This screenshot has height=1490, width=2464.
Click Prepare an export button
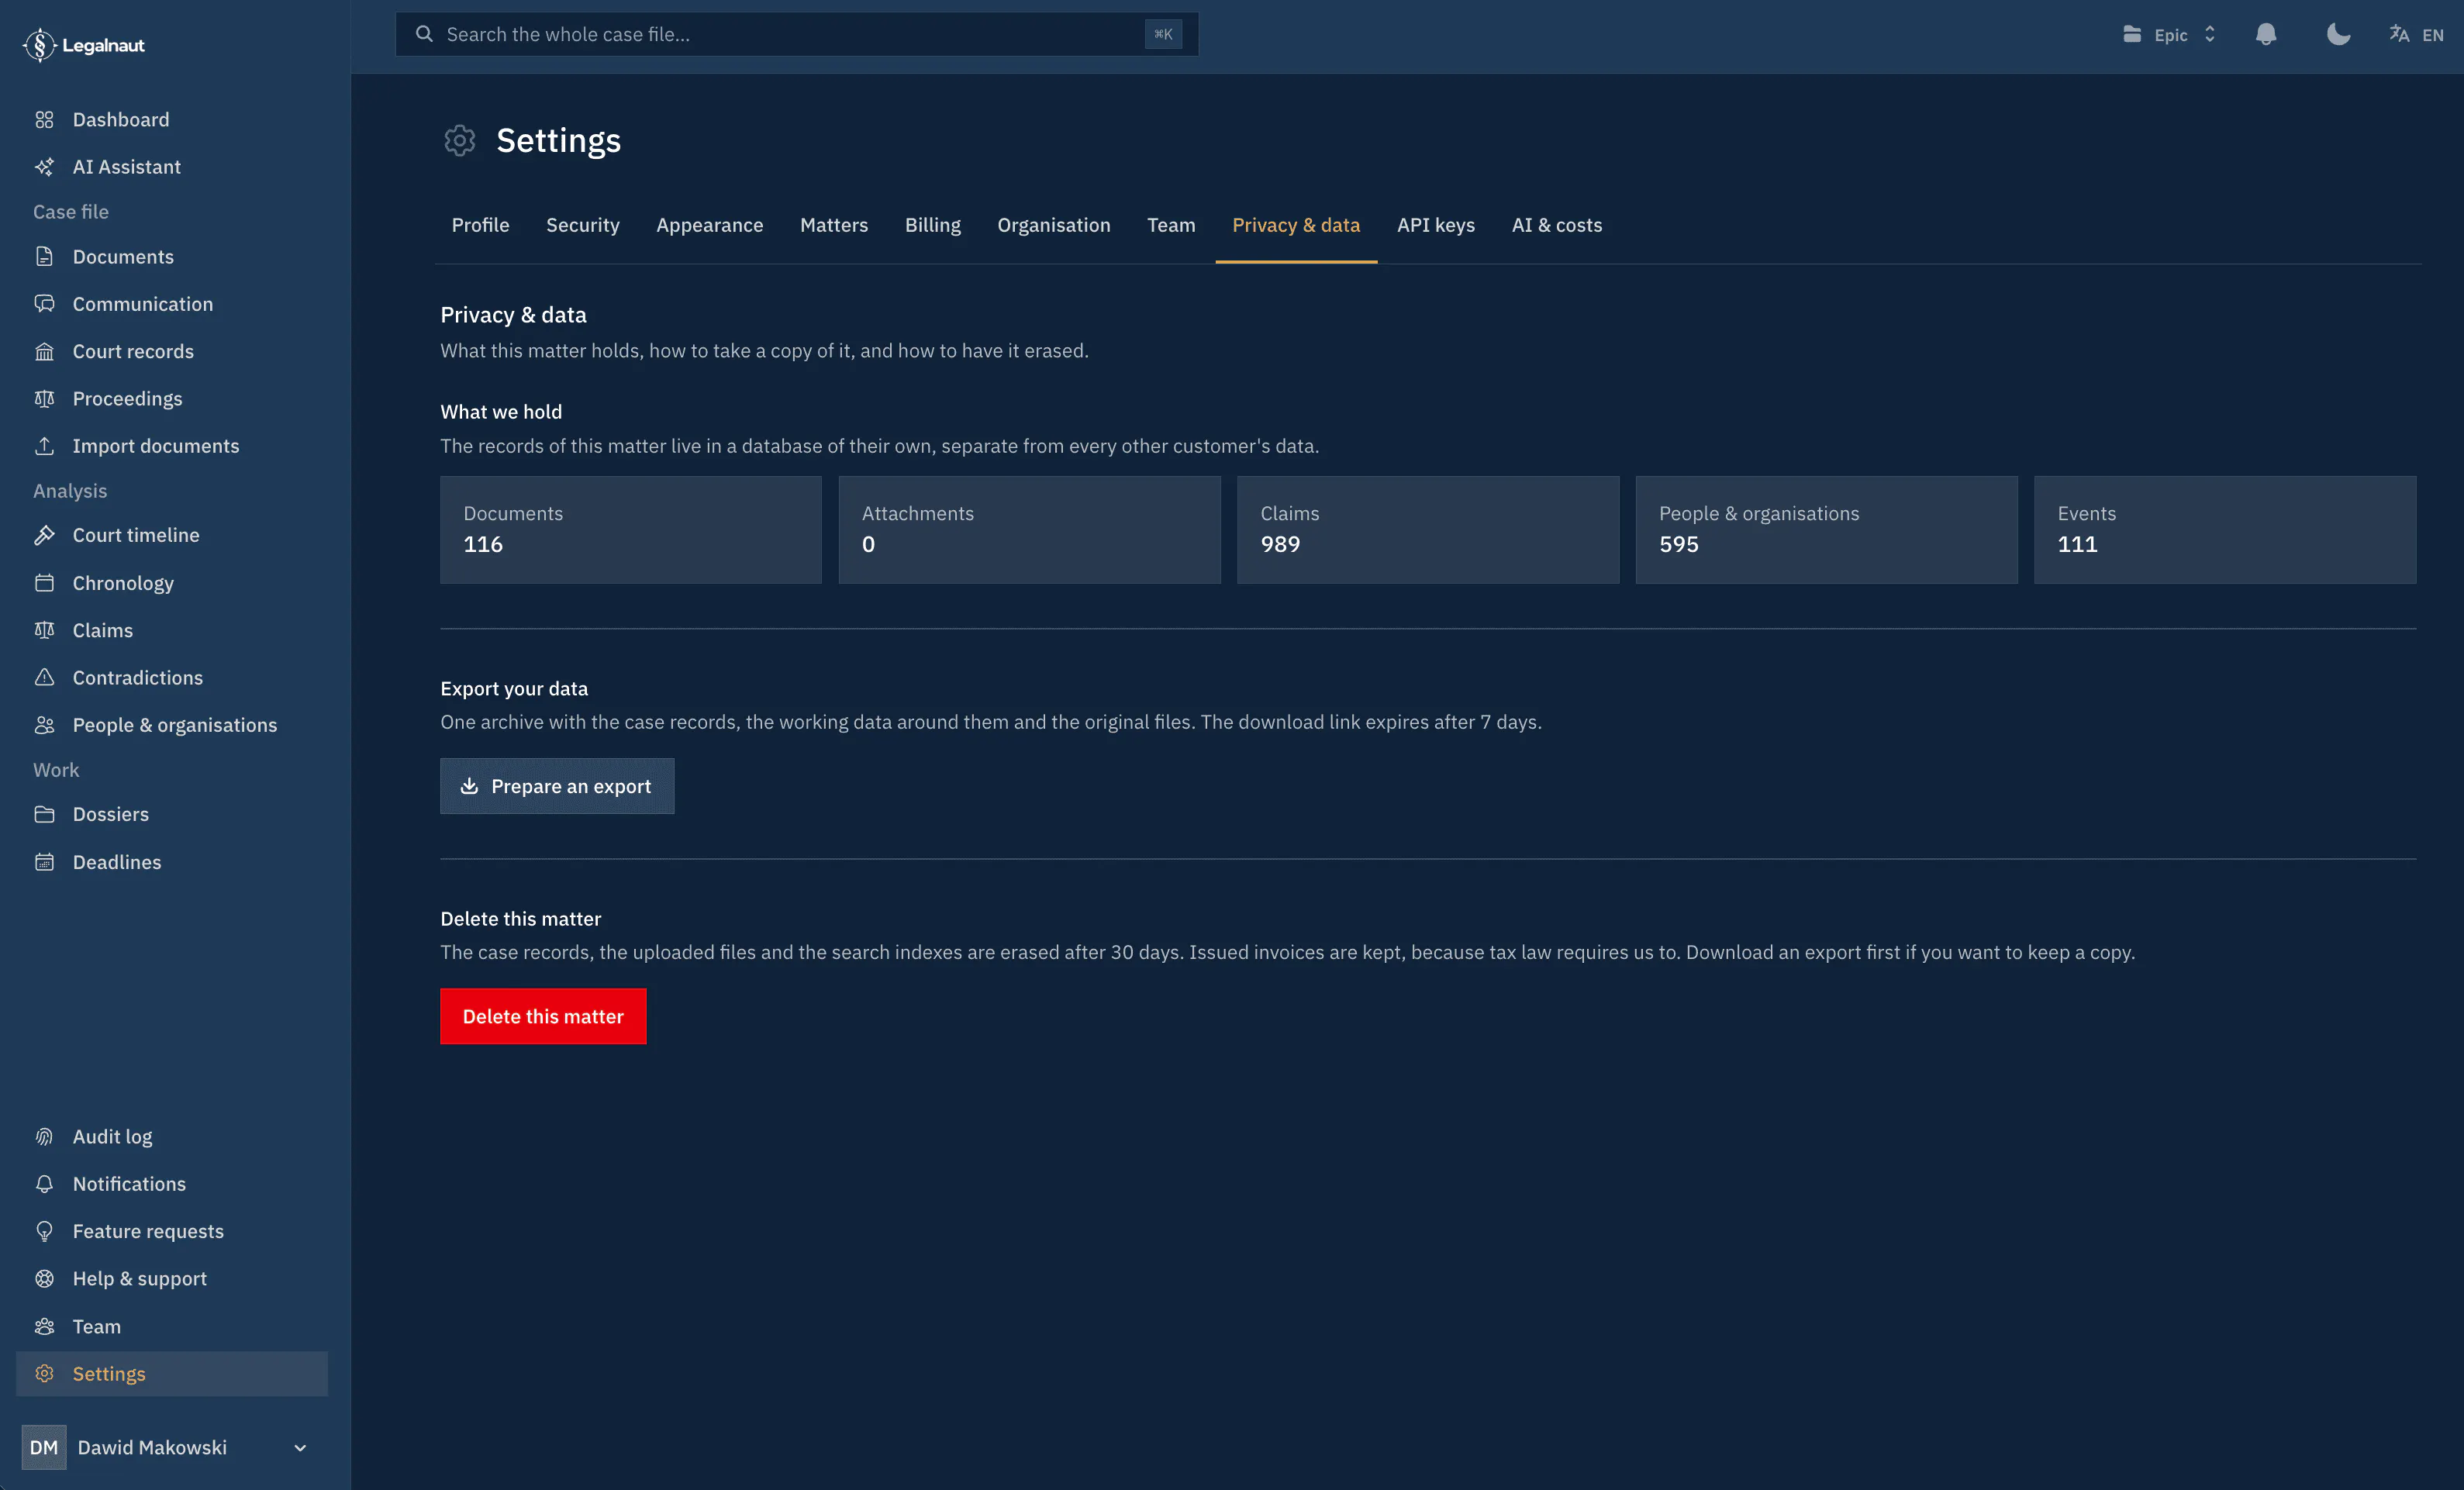point(557,786)
